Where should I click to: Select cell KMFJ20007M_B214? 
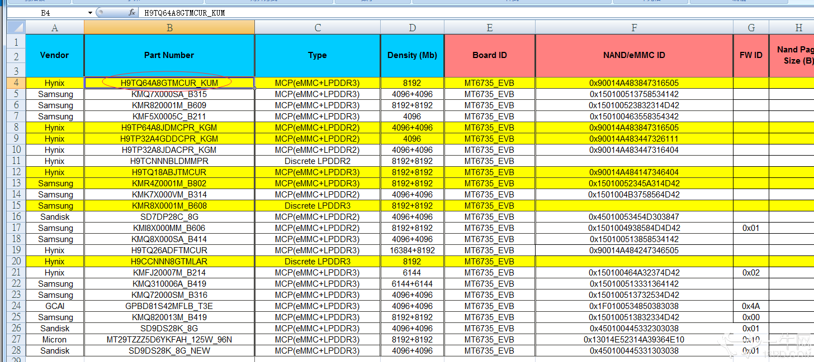click(169, 273)
